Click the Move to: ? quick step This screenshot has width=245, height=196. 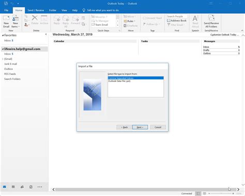[x=99, y=17]
